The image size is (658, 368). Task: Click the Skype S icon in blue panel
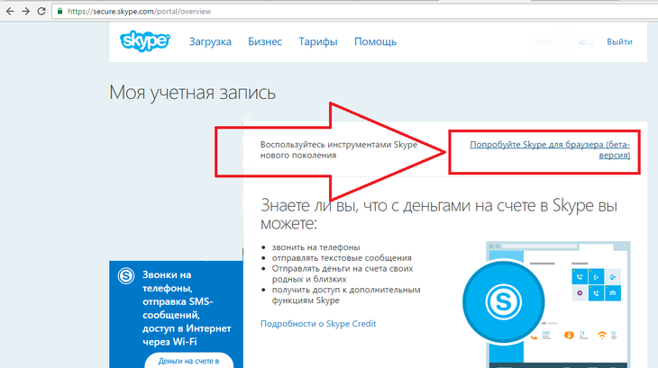click(126, 276)
